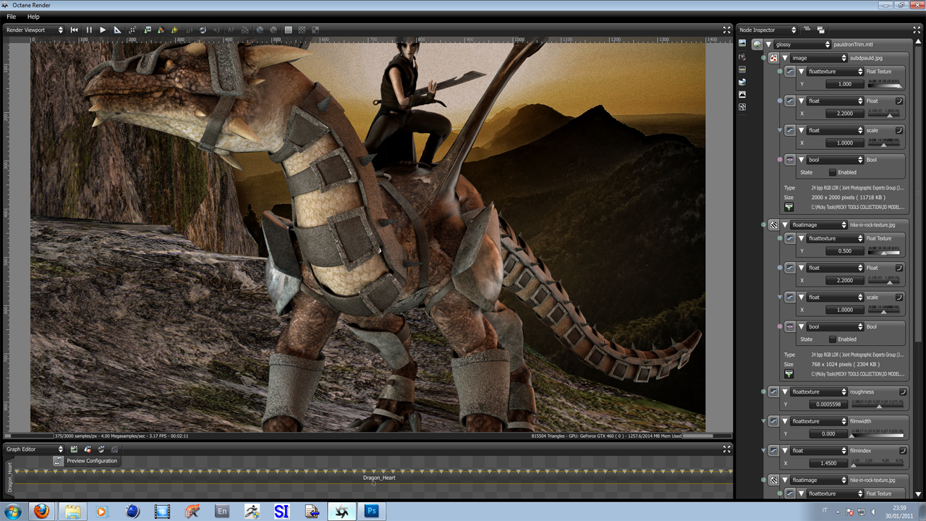Open the Render Viewport panel selector dropdown
The width and height of the screenshot is (926, 521).
(x=35, y=30)
